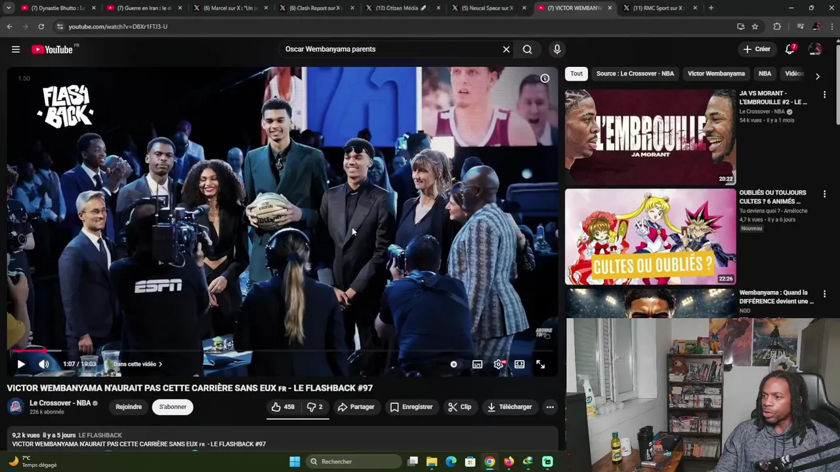This screenshot has width=840, height=472.
Task: Open the Le Crossover channel avatar
Action: point(16,407)
